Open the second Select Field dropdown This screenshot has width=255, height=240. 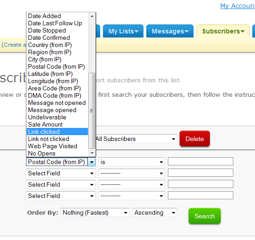click(60, 184)
